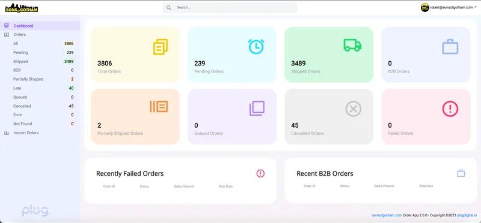This screenshot has height=223, width=481.
Task: Open the Failed Orders card label
Action: coord(400,133)
